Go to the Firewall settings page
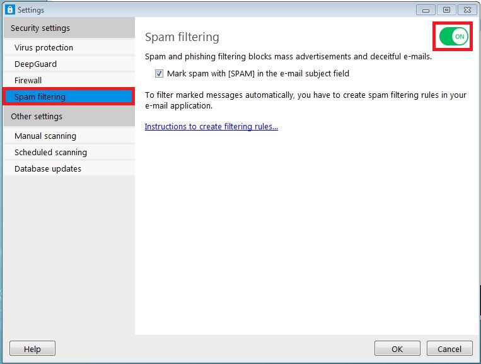 click(x=28, y=81)
